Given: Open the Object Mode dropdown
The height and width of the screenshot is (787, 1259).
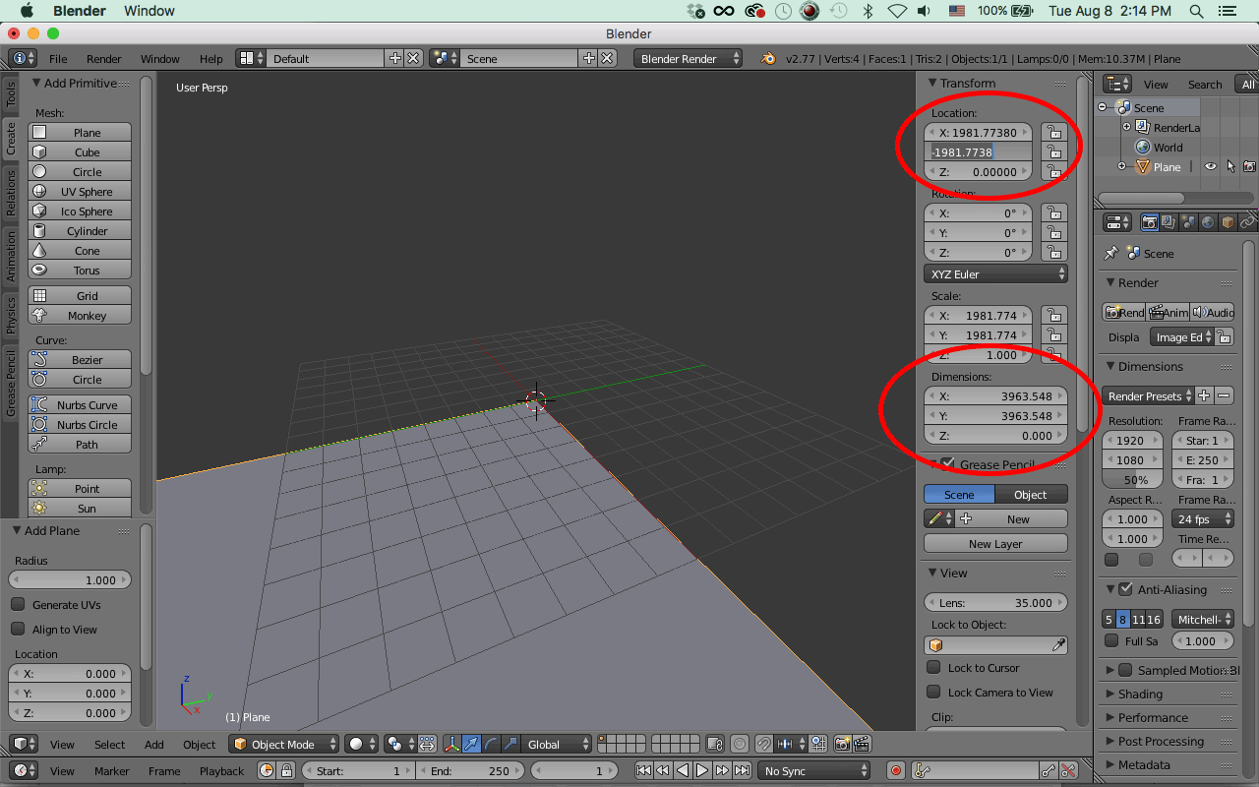Looking at the screenshot, I should coord(284,744).
